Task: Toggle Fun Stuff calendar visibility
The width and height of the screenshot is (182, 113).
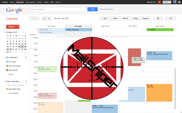Action: [x=7, y=62]
